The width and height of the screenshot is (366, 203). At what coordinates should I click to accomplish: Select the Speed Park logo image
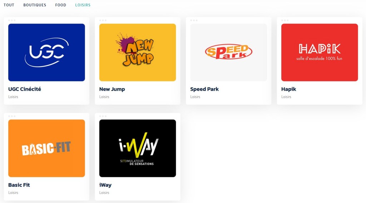pos(228,53)
